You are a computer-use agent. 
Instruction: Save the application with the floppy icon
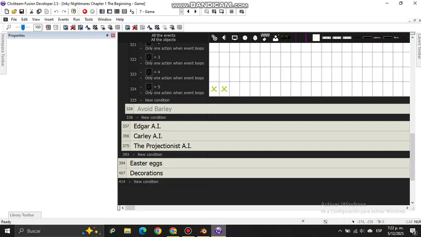[22, 12]
